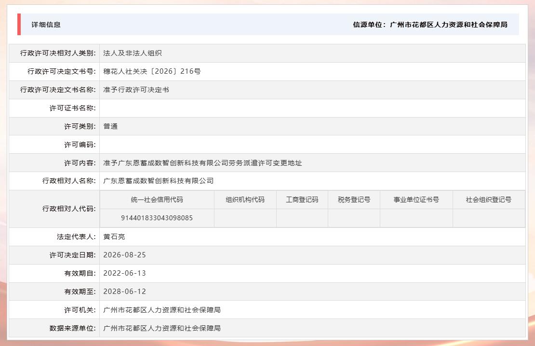Click the 许可内容 label
This screenshot has height=346, width=535.
(80, 163)
